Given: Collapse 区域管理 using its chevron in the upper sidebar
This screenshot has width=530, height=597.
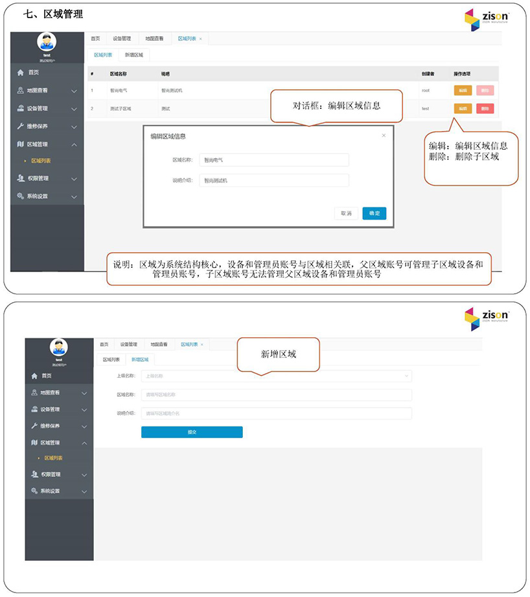Looking at the screenshot, I should tap(74, 145).
